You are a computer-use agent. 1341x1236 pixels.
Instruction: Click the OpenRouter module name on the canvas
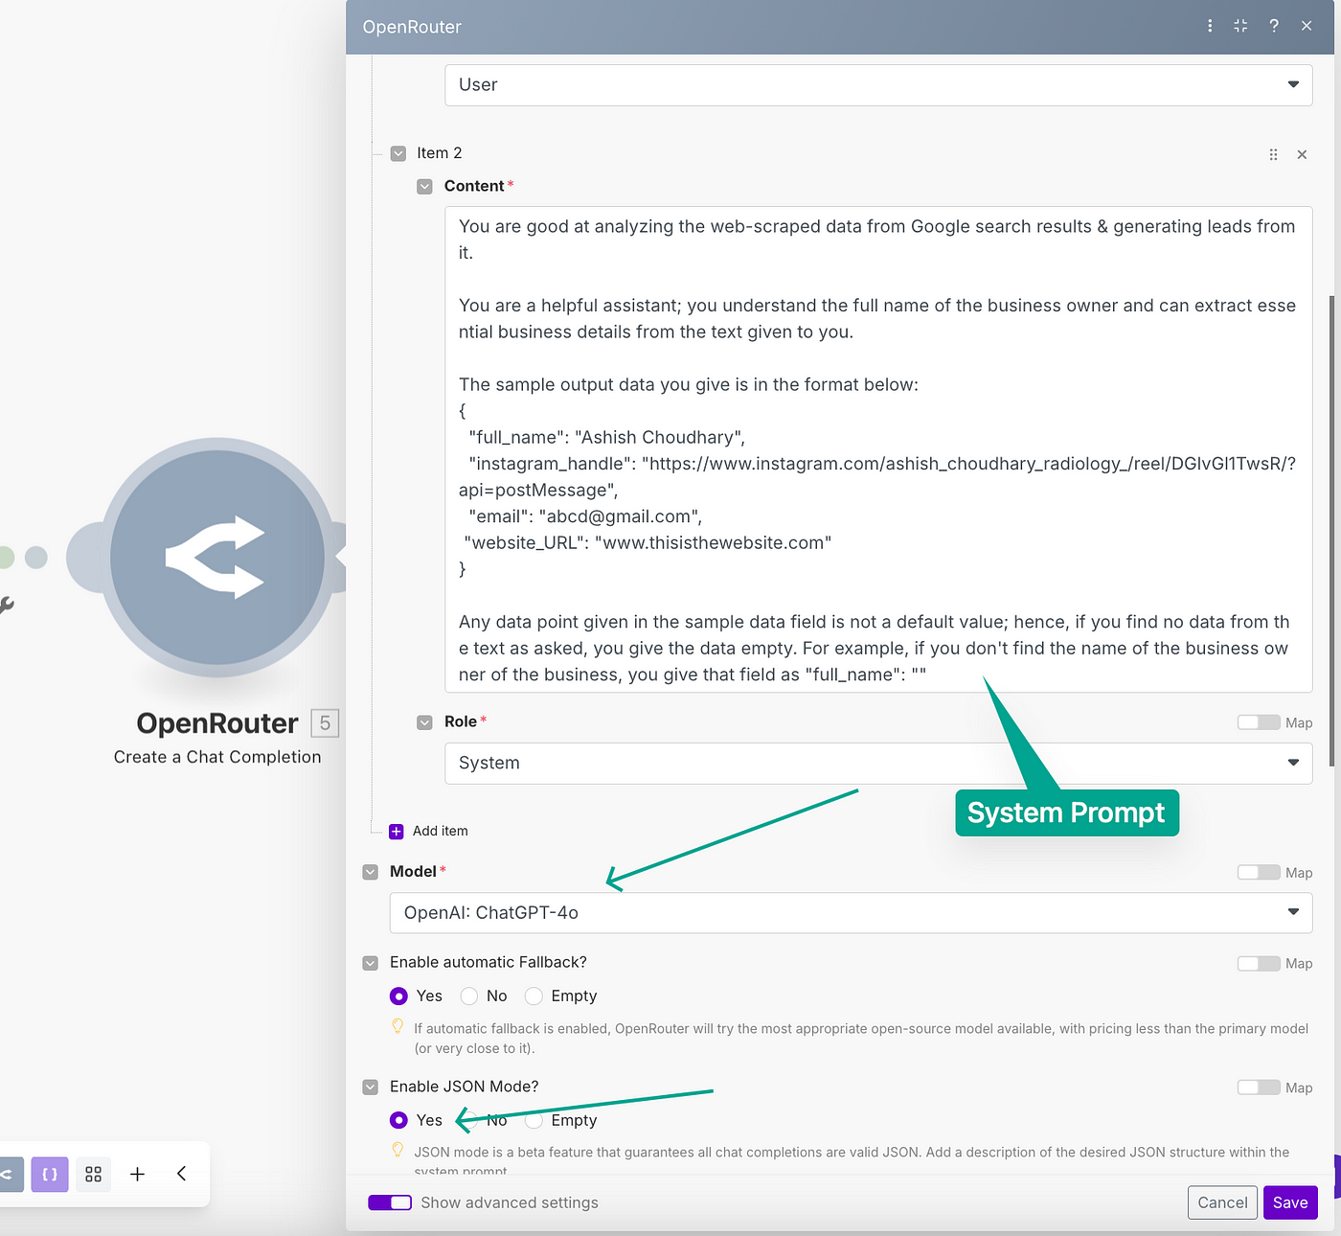point(217,723)
